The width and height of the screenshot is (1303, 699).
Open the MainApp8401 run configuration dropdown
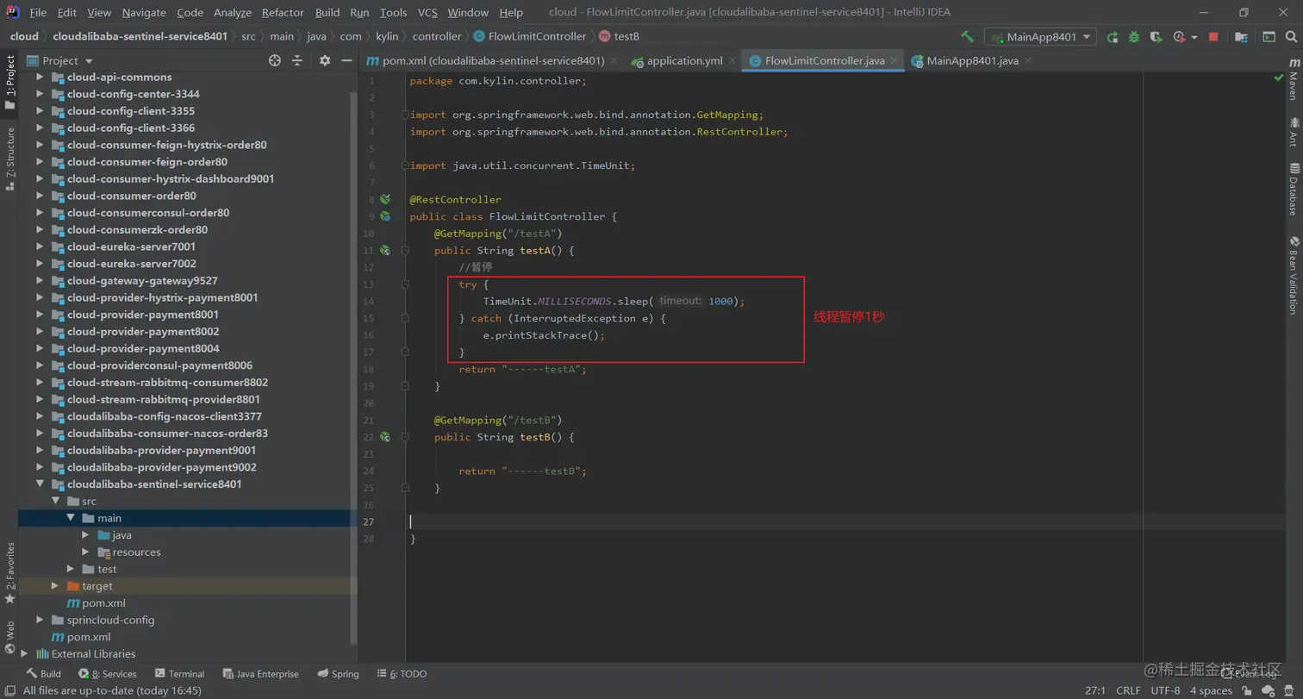pos(1042,37)
